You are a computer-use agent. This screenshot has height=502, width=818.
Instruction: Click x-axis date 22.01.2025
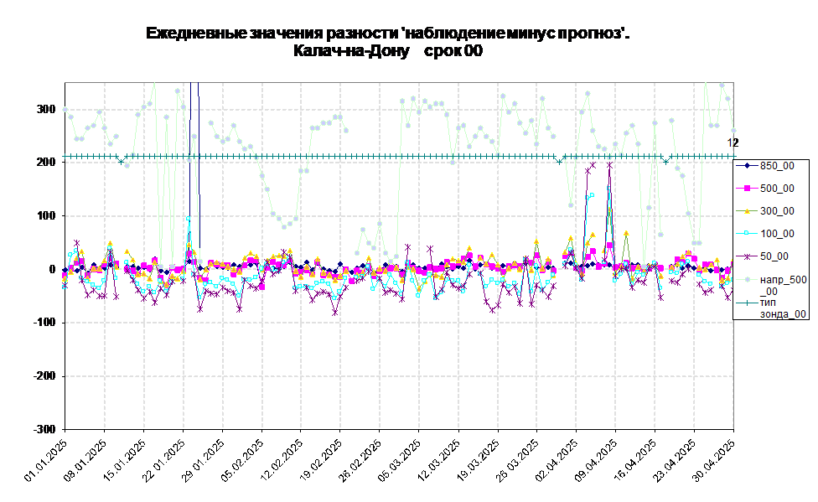(163, 459)
